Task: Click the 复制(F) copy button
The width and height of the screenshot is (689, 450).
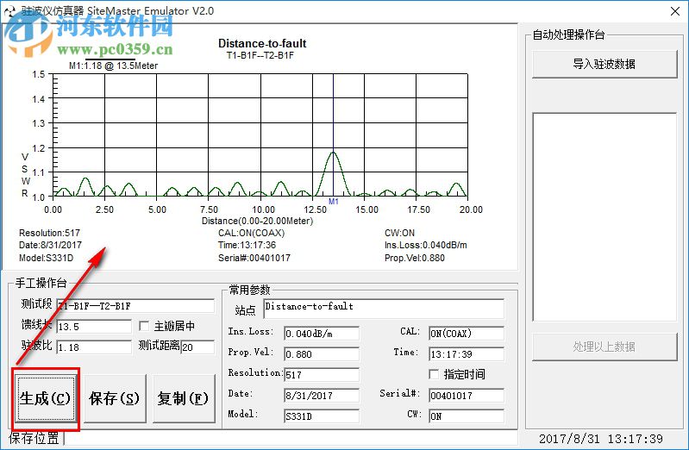Action: click(184, 398)
